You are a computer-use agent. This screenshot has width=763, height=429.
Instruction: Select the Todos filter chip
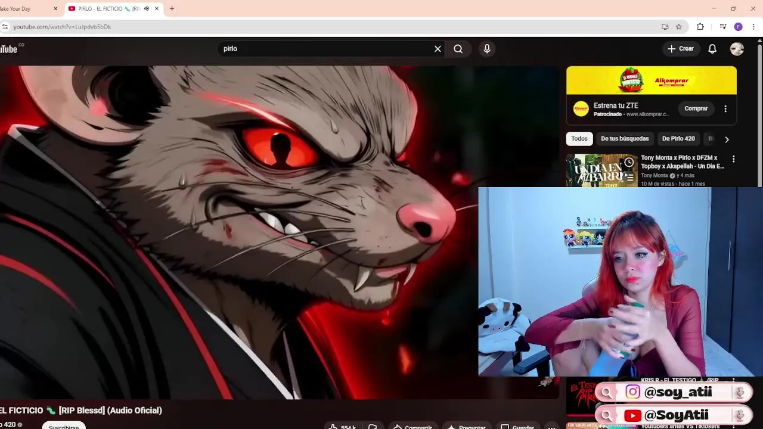pyautogui.click(x=579, y=139)
